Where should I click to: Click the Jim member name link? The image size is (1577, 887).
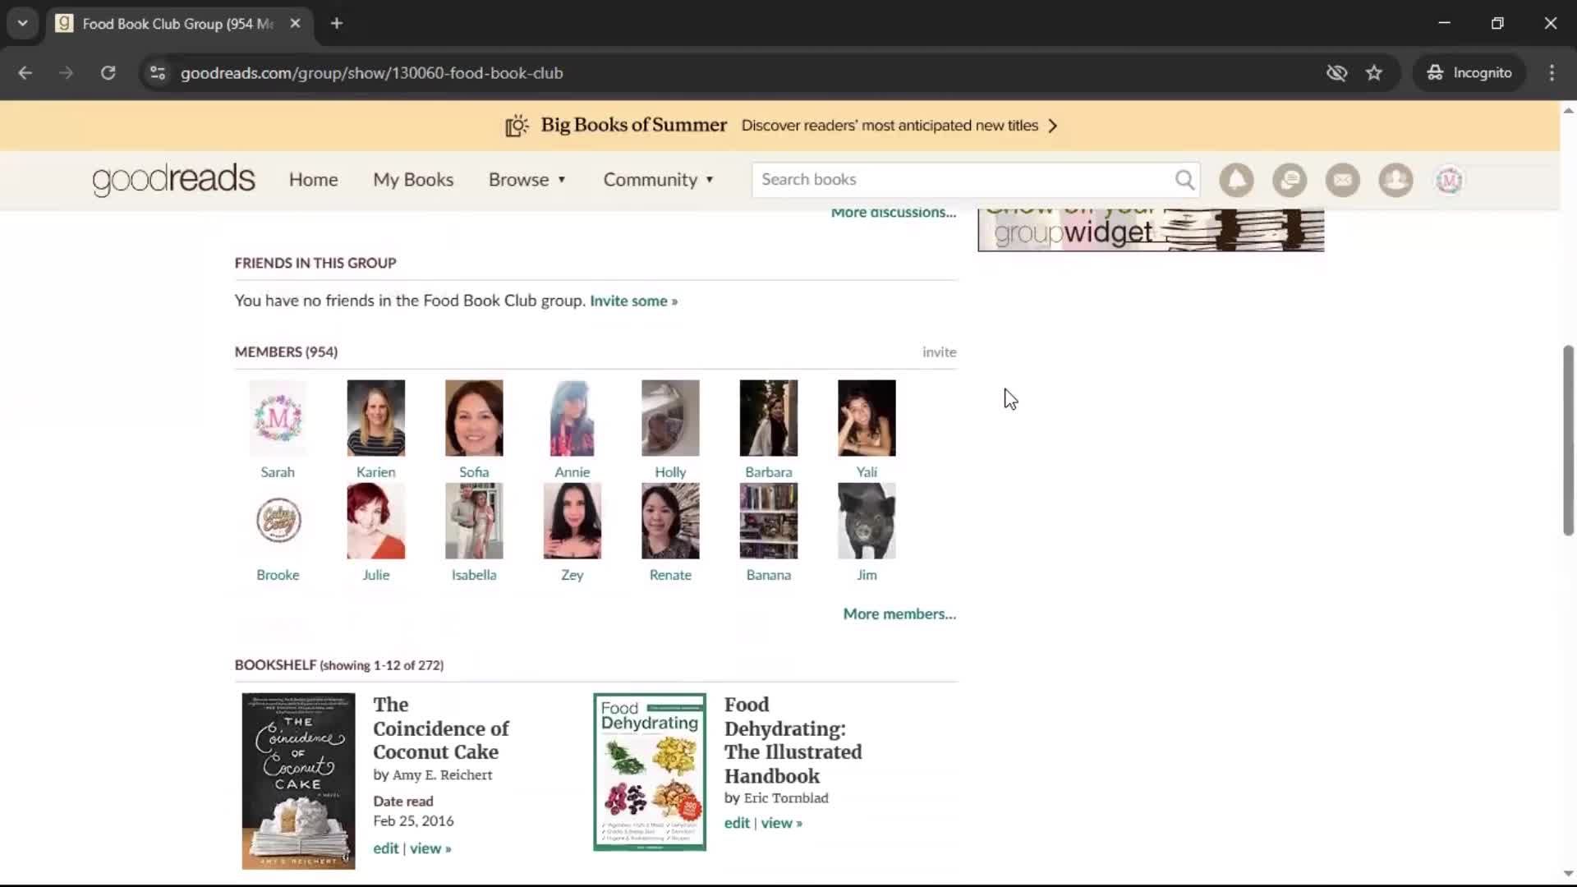click(867, 575)
